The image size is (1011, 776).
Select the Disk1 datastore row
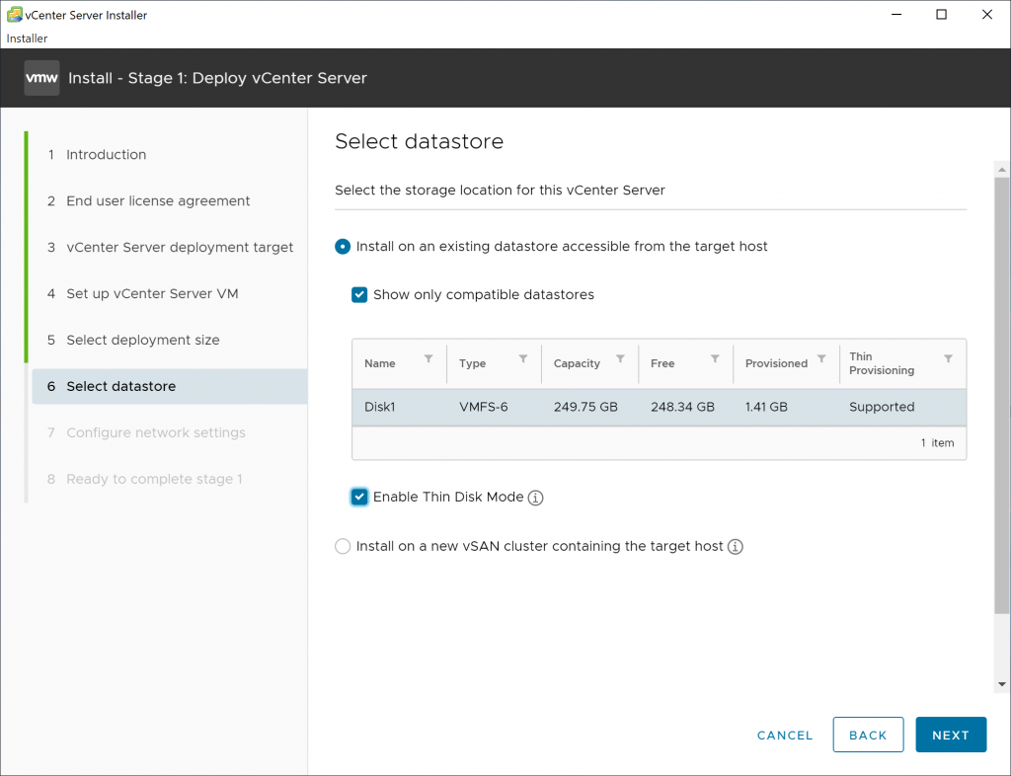[659, 408]
